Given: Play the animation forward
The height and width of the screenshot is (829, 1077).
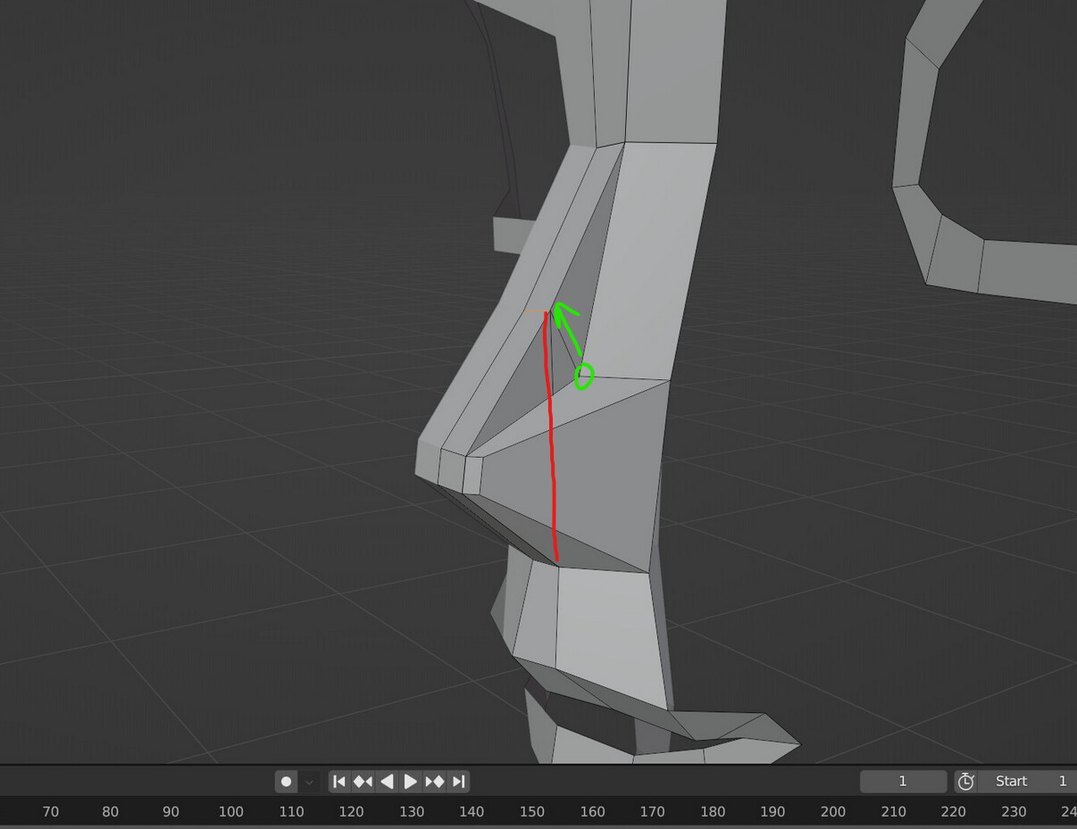Looking at the screenshot, I should pos(410,781).
